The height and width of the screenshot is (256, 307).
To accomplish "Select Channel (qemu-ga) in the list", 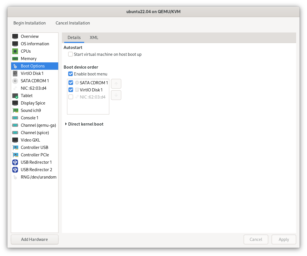I will point(35,125).
